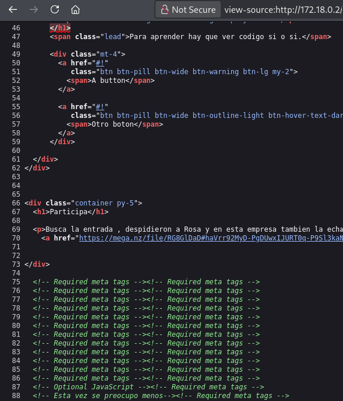The width and height of the screenshot is (343, 401).
Task: Click the 'Participa' heading text
Action: point(68,212)
